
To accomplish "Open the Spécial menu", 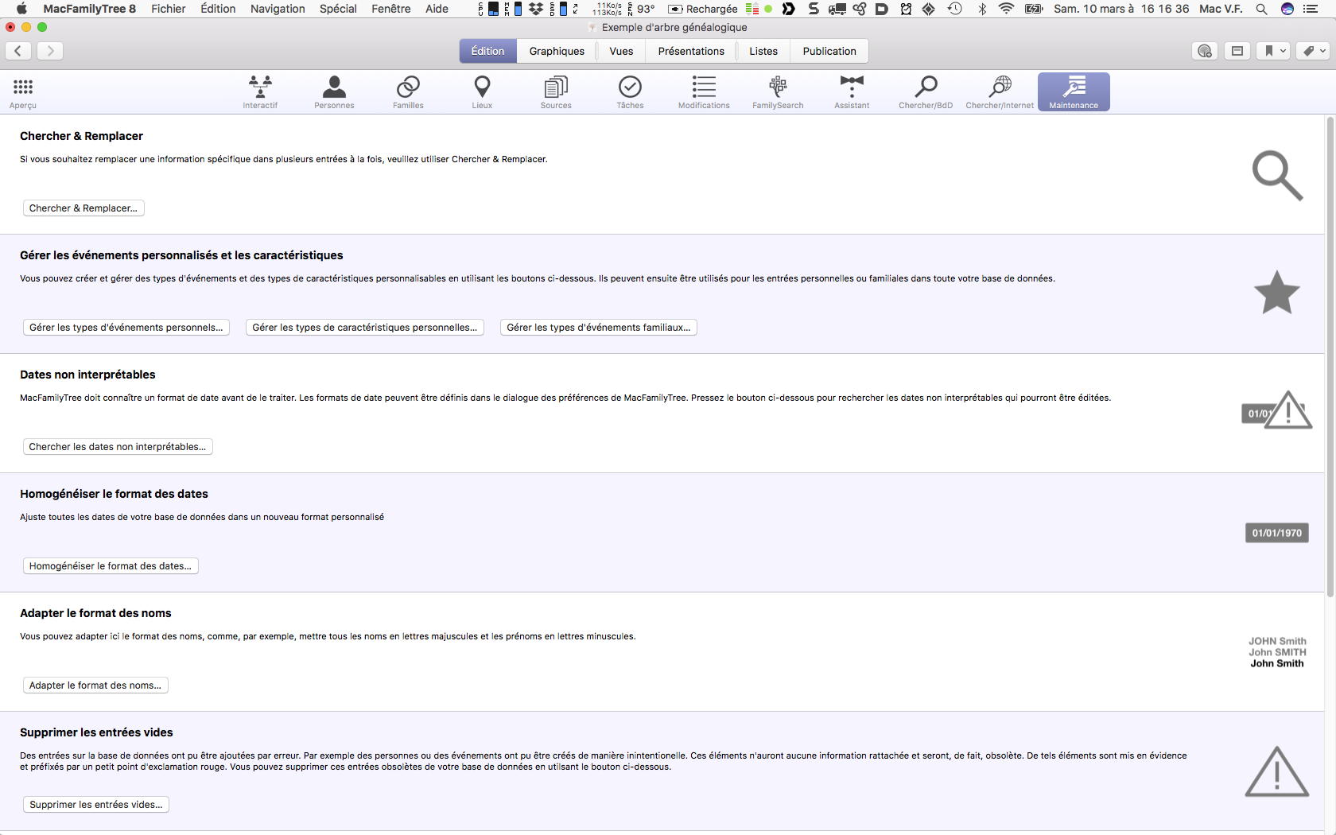I will click(x=338, y=9).
